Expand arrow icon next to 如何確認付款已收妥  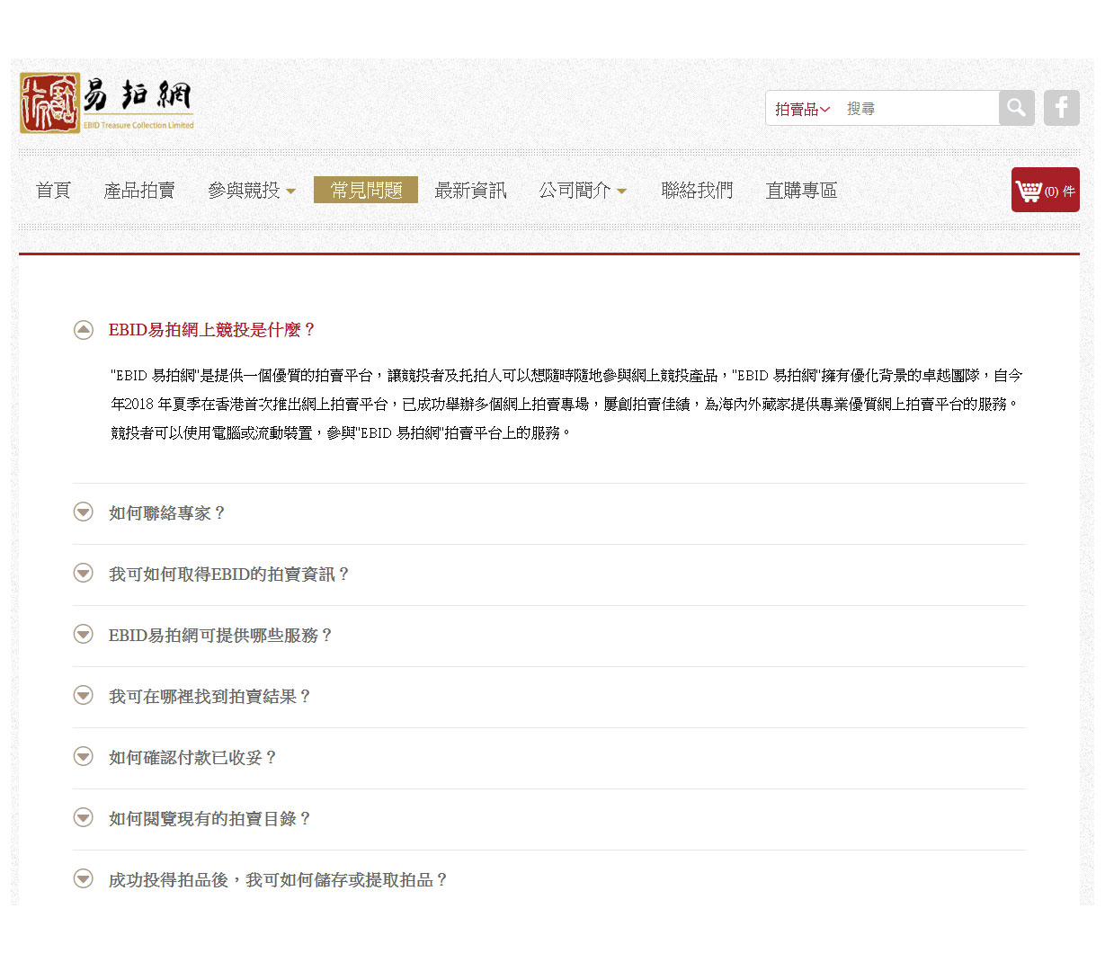coord(84,757)
